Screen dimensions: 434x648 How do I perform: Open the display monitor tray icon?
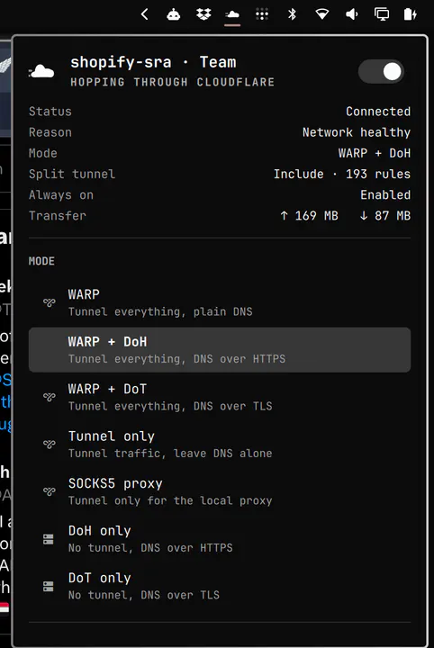(x=382, y=14)
